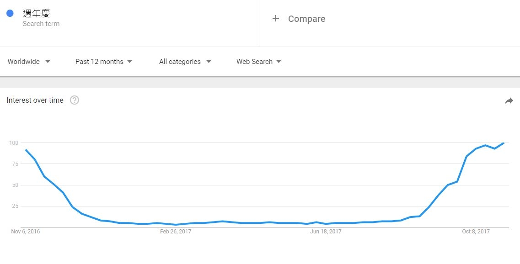The height and width of the screenshot is (264, 520).
Task: Click the Jun 18, 2017 axis label
Action: coord(326,232)
